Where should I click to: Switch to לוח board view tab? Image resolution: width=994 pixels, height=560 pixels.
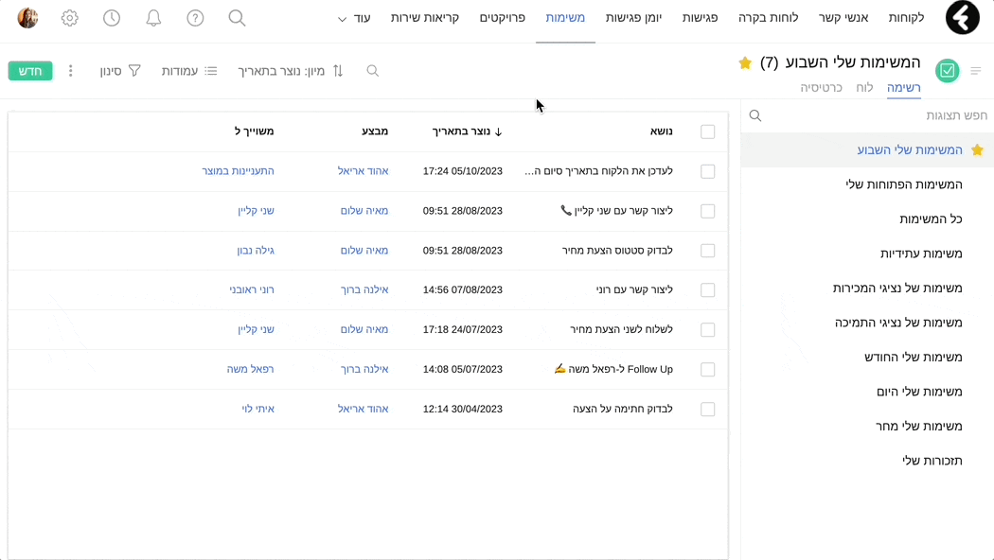coord(864,87)
